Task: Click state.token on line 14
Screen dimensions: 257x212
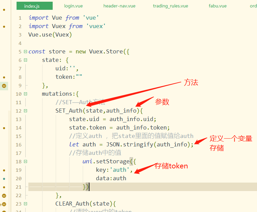Action: tap(87, 128)
